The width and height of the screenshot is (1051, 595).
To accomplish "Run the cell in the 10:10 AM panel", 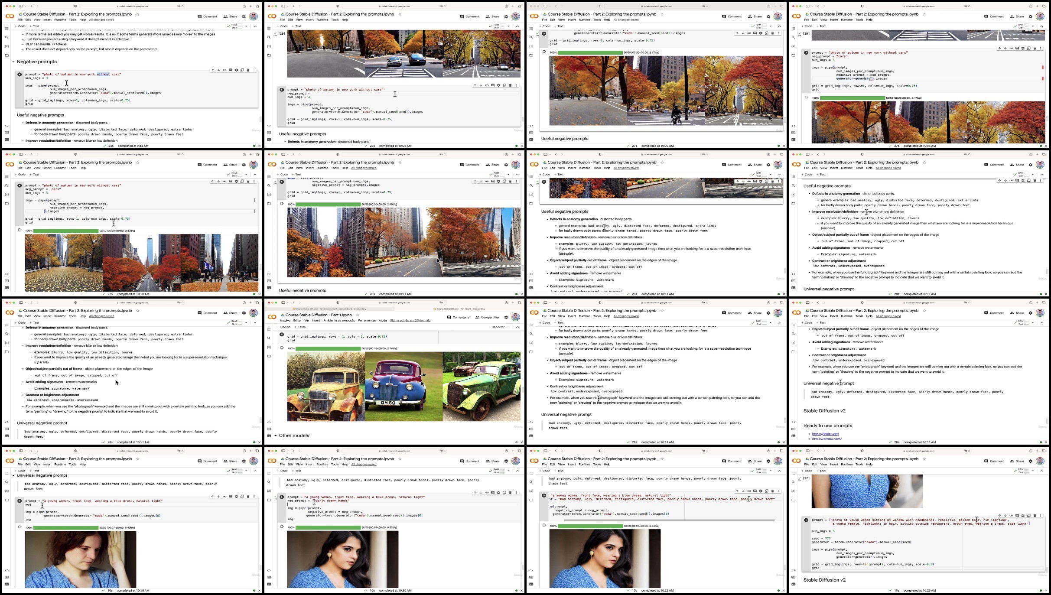I will (x=20, y=185).
